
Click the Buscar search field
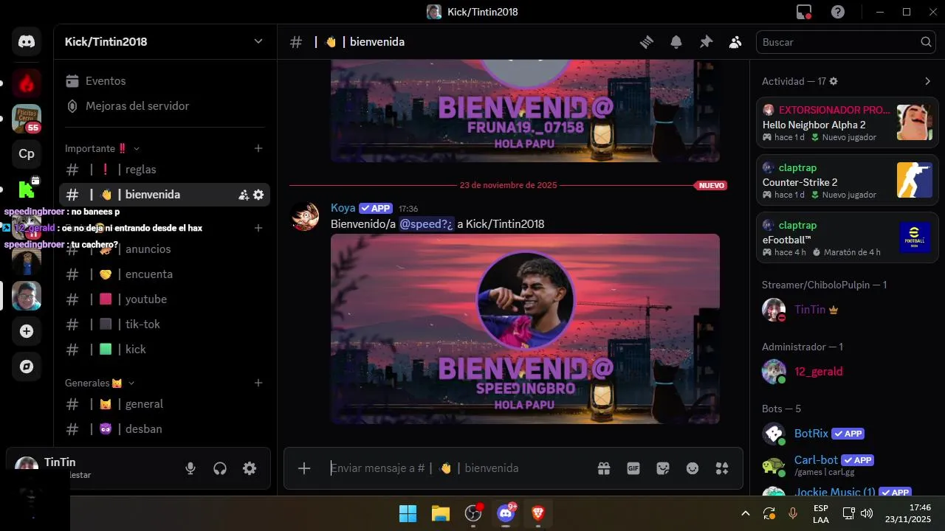tap(846, 42)
